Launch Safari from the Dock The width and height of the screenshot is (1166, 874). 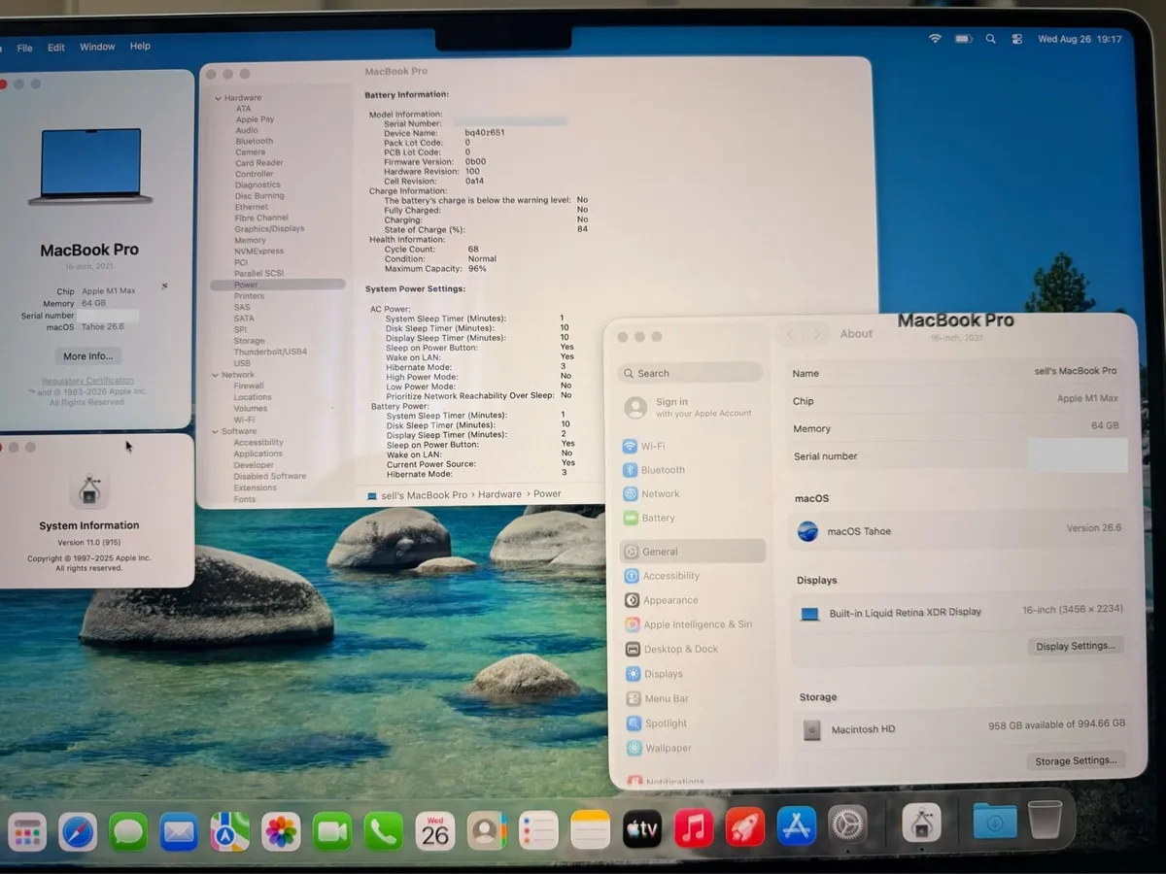tap(78, 832)
